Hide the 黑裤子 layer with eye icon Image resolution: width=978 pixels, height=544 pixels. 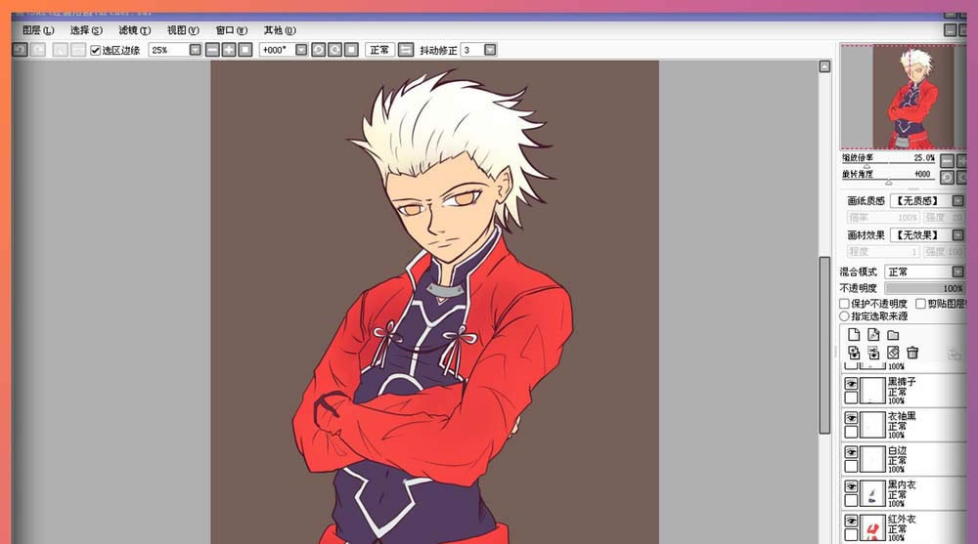point(851,384)
